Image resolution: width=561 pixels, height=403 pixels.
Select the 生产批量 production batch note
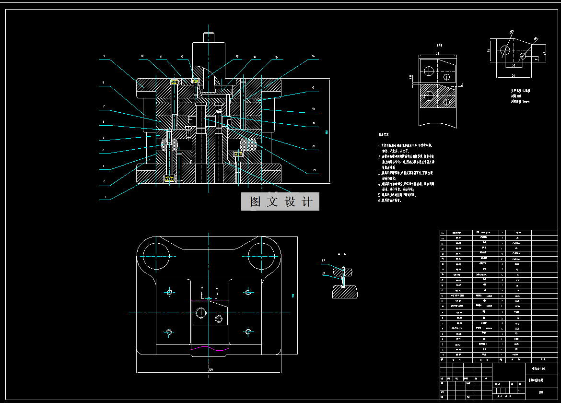pos(521,91)
